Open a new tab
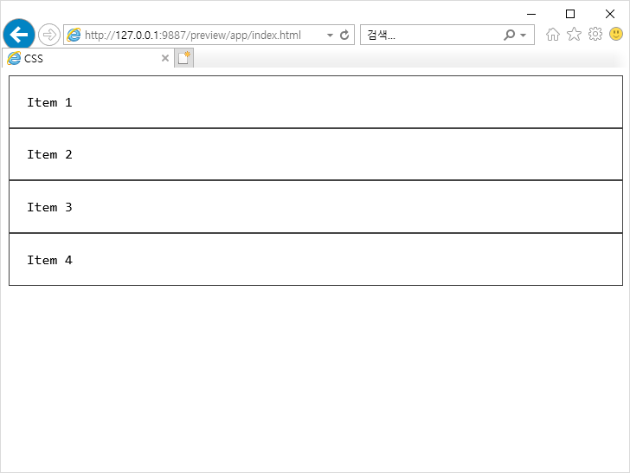Viewport: 630px width, 473px height. pos(184,58)
